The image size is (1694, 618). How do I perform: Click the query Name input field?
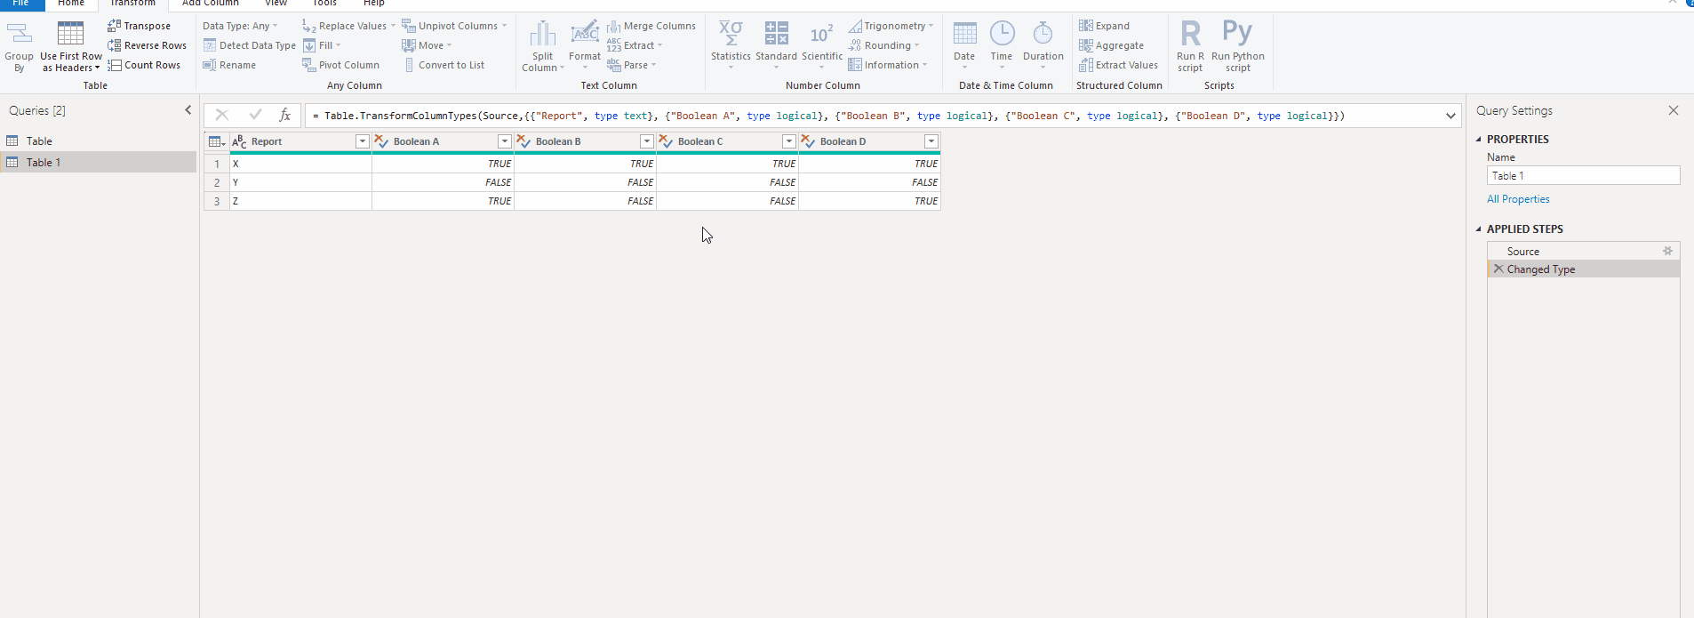[1583, 175]
